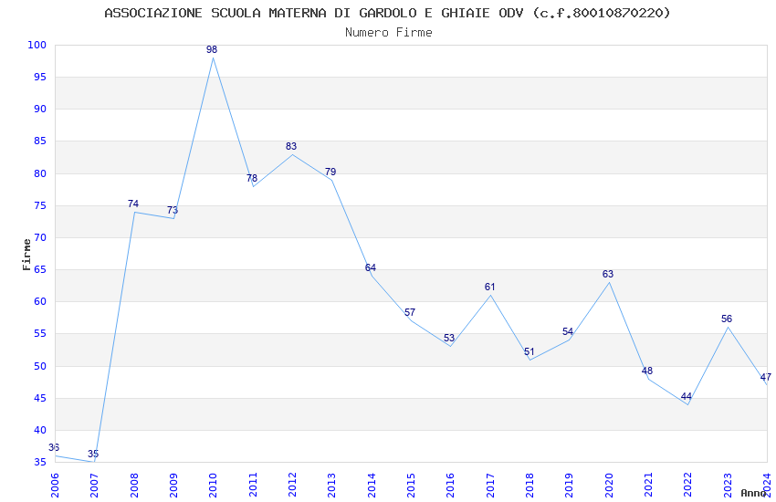Select the data point labeled 35 on line
This screenshot has height=502, width=776.
[93, 454]
